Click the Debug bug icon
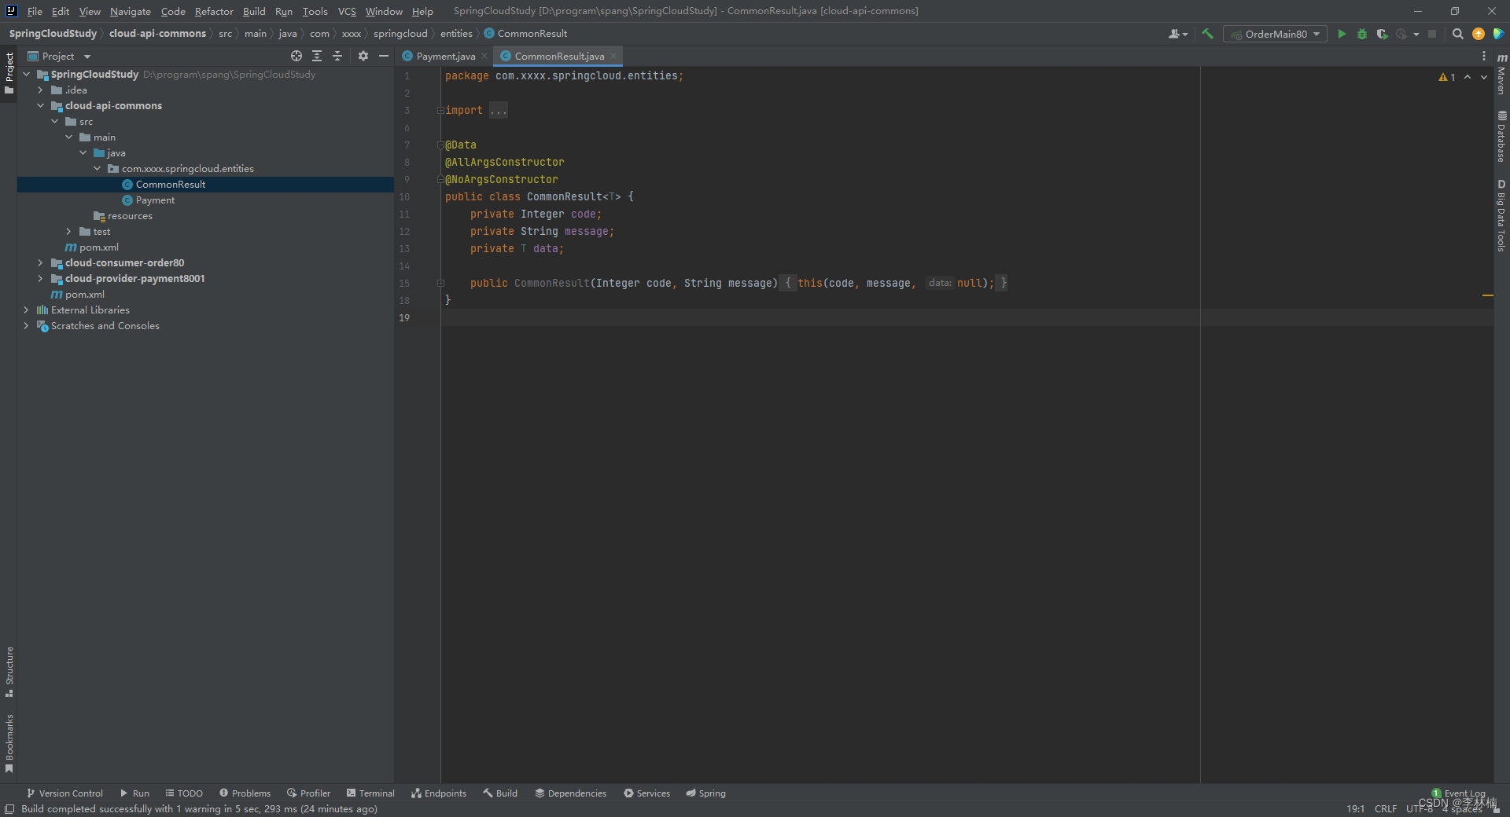This screenshot has height=817, width=1510. (x=1362, y=34)
